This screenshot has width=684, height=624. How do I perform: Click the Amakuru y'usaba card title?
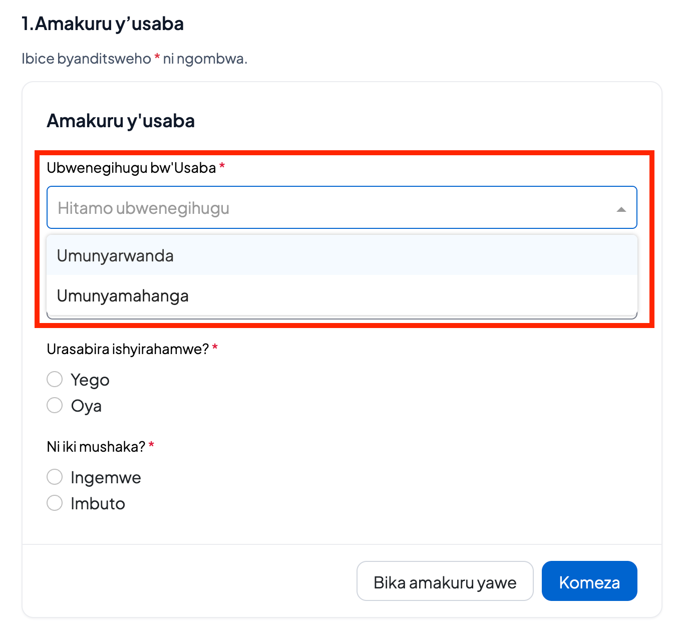click(121, 121)
